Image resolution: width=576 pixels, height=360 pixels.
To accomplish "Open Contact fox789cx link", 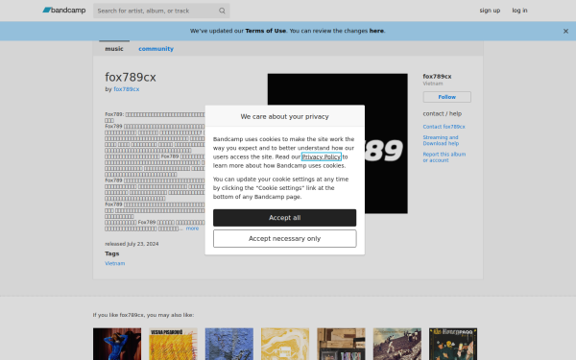I will point(444,127).
